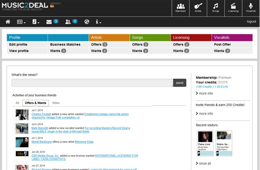This screenshot has height=170, width=260.
Task: Expand more info under credits
Action: (206, 93)
